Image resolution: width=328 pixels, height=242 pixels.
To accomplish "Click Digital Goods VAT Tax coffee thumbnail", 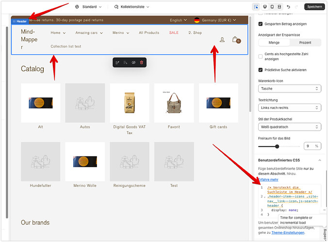I will [x=130, y=103].
